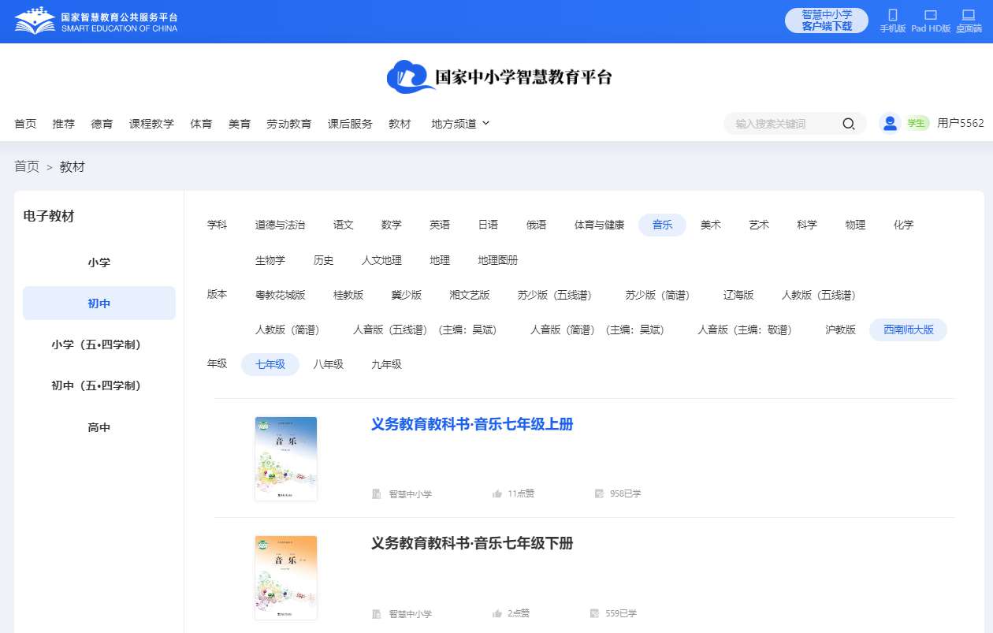Viewport: 993px width, 633px height.
Task: Click the search magnifier icon
Action: 849,124
